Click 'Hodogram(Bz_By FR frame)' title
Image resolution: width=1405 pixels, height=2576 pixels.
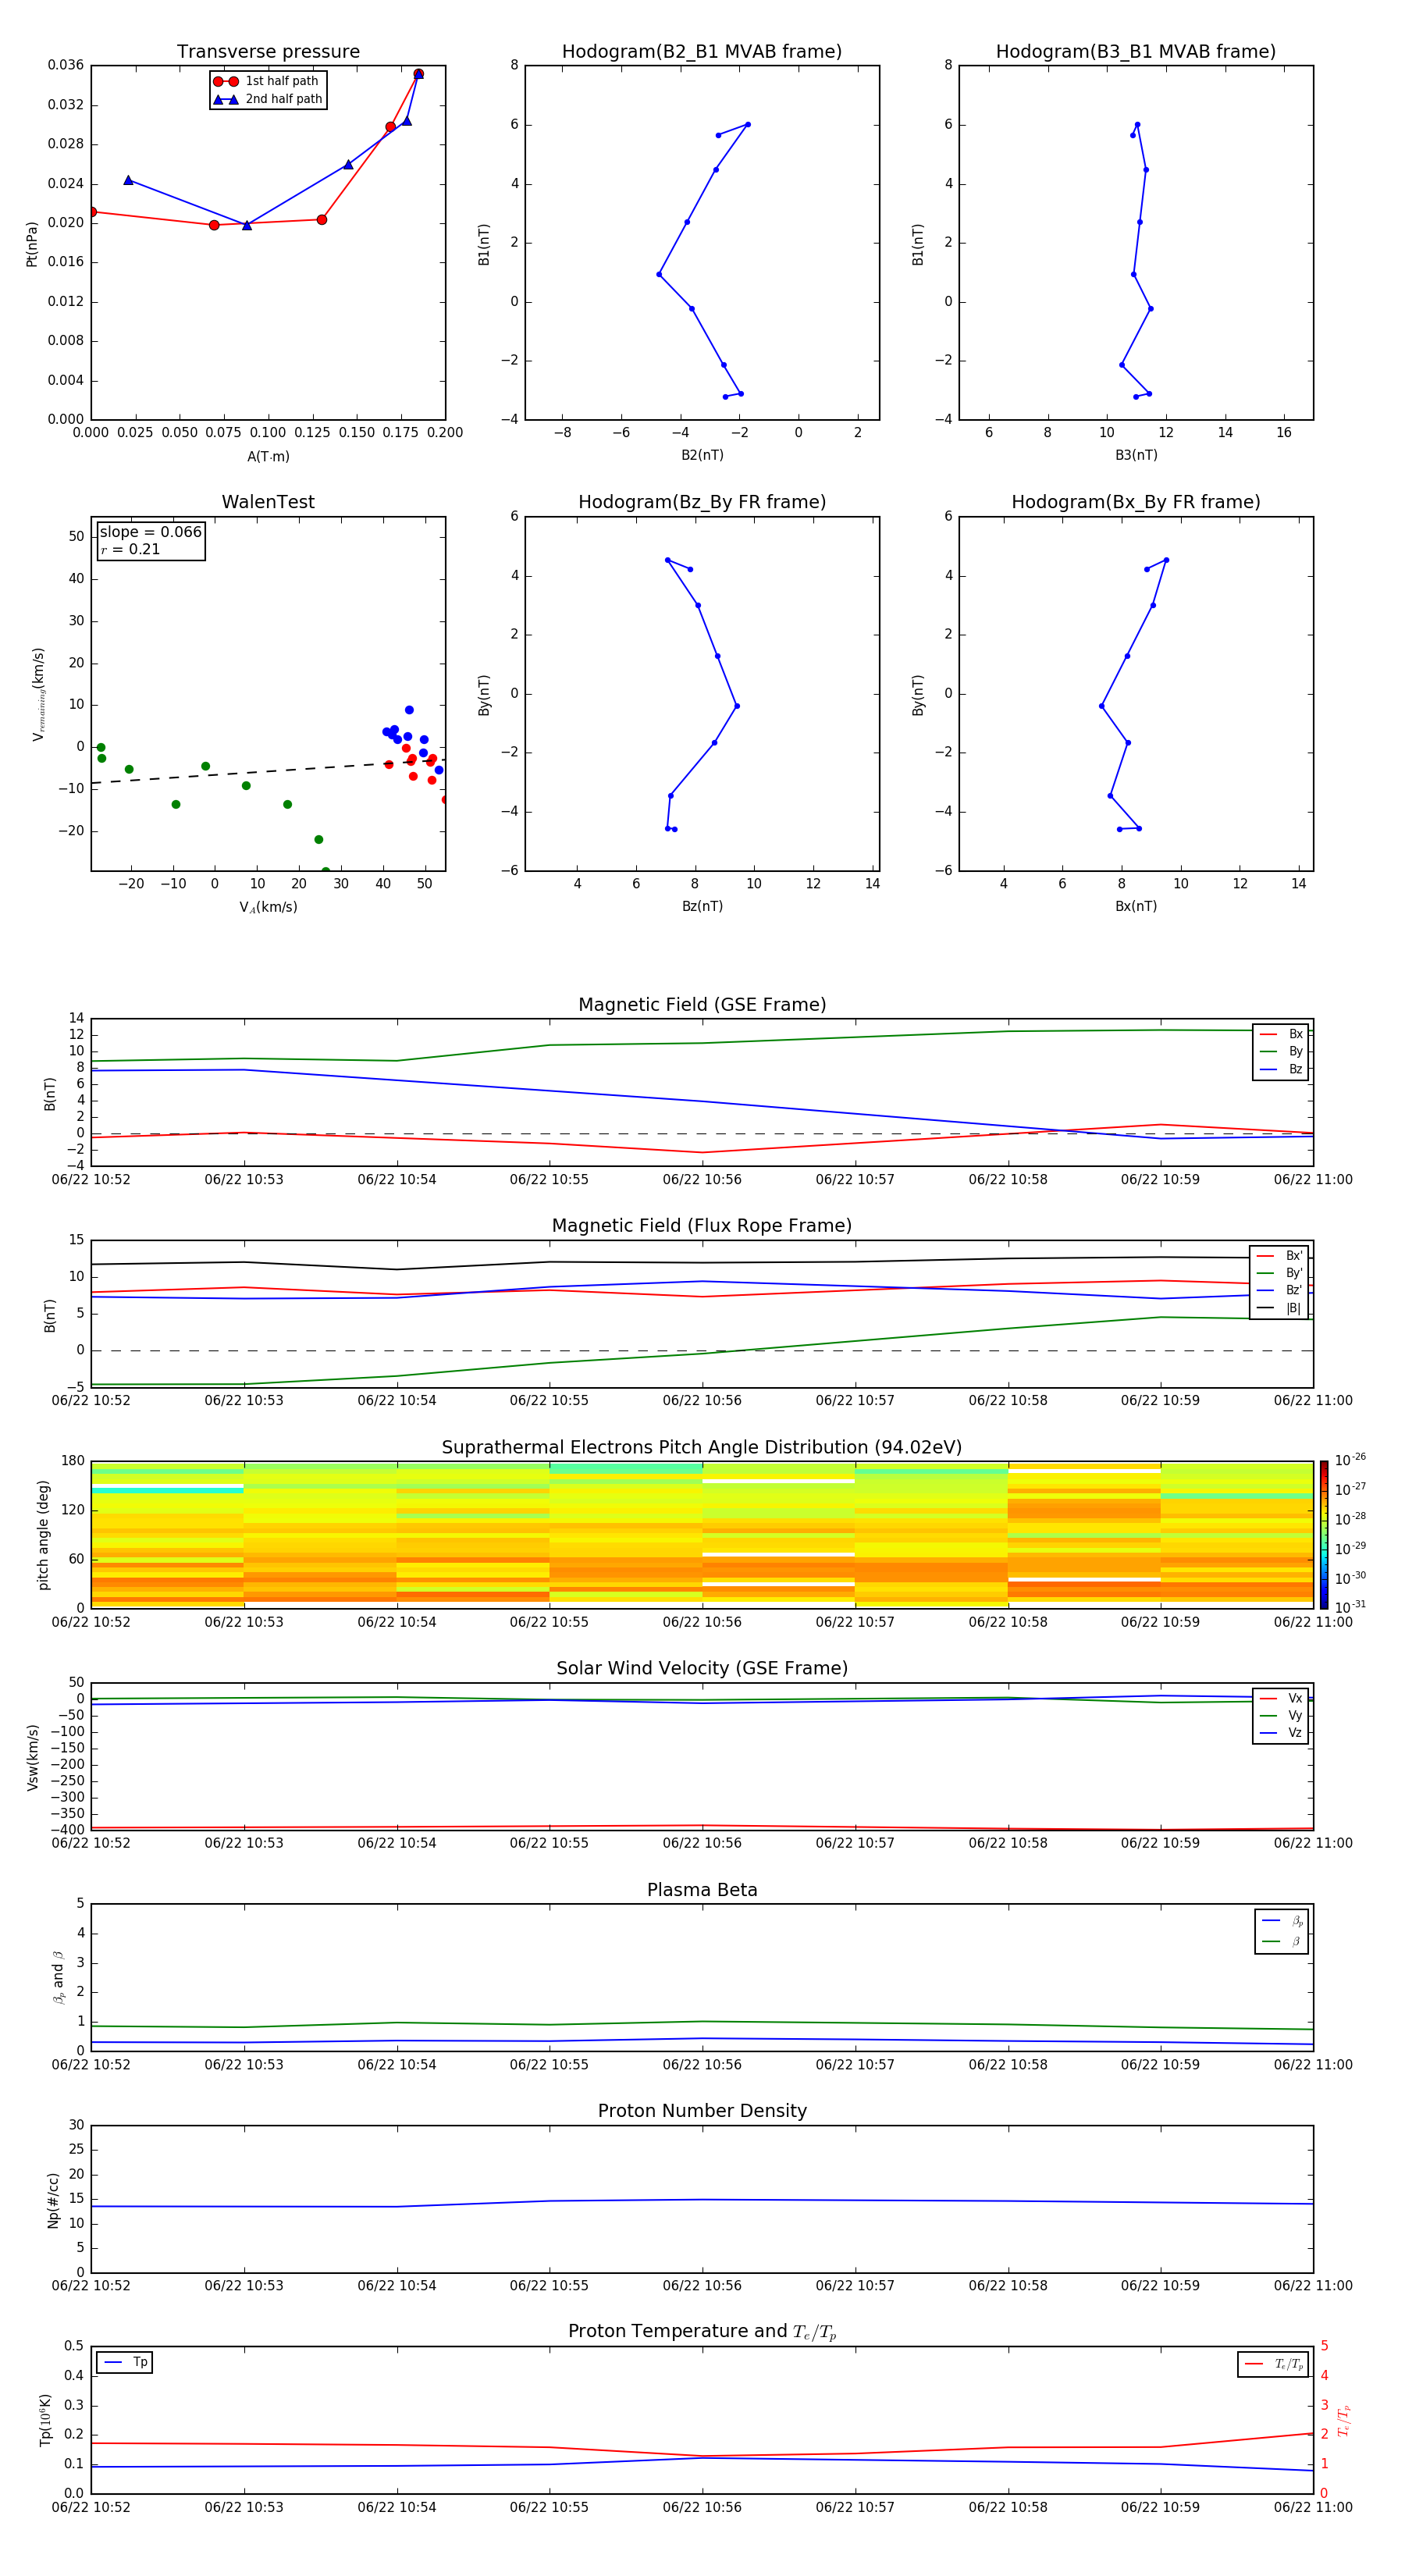coord(702,502)
